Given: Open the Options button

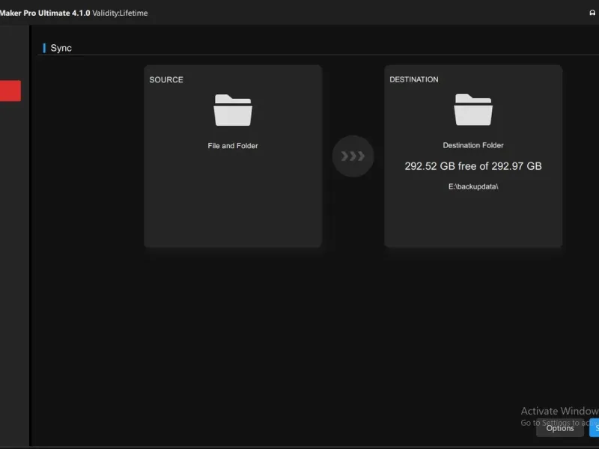Looking at the screenshot, I should click(559, 428).
